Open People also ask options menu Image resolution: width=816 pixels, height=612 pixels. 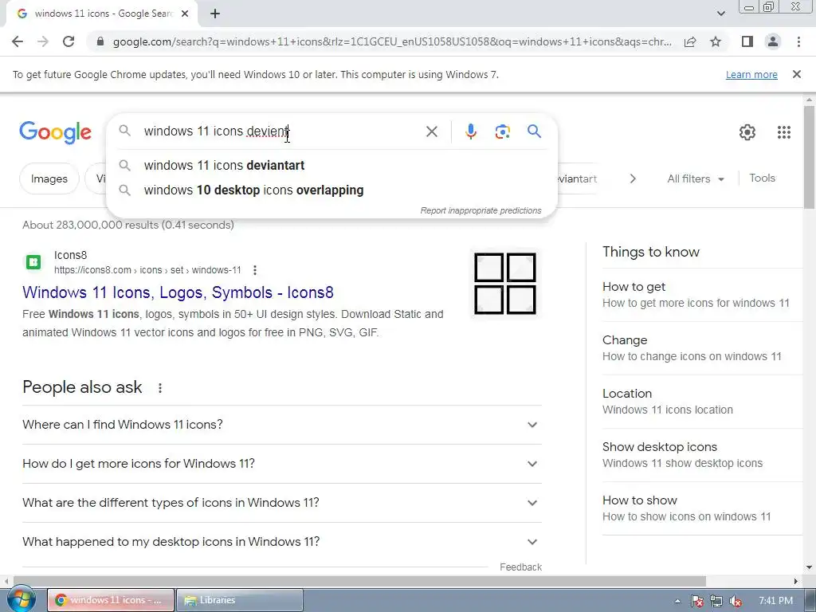point(159,388)
